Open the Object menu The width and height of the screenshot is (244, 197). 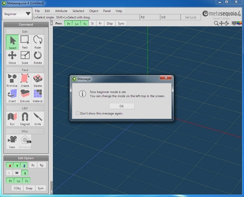94,11
